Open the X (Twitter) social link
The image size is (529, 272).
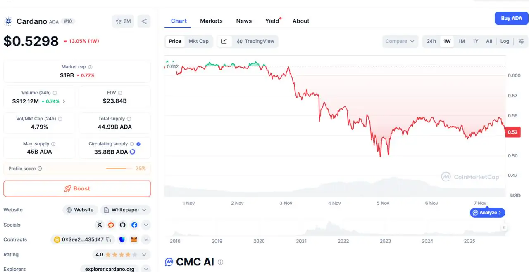(x=100, y=225)
